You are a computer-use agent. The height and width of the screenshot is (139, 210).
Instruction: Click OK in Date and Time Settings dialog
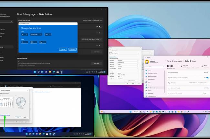coord(18,117)
